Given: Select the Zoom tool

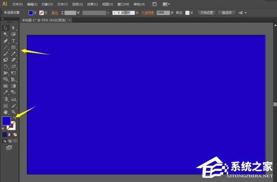Looking at the screenshot, I should 13,112.
